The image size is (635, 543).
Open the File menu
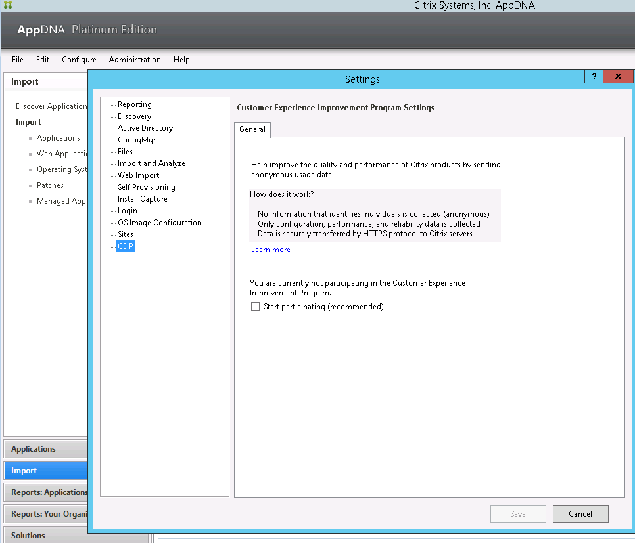pyautogui.click(x=18, y=60)
